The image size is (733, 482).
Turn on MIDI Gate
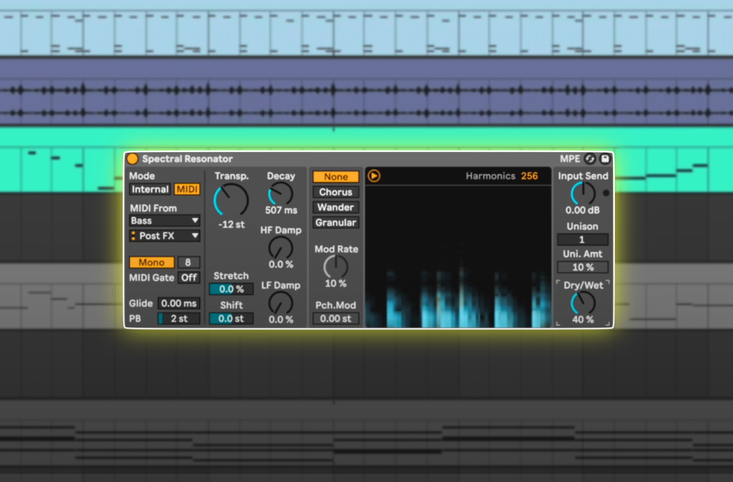click(x=189, y=278)
